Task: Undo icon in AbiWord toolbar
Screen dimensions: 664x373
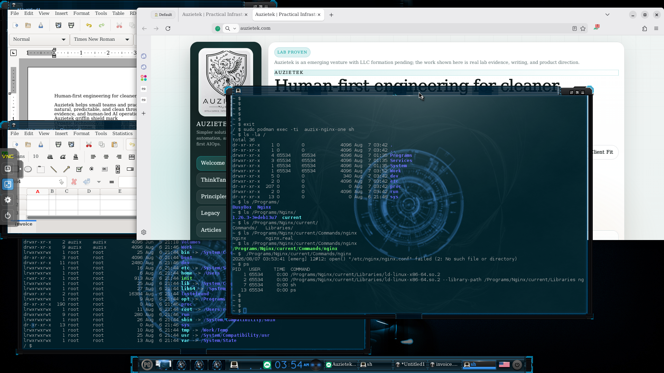Action: click(x=89, y=26)
